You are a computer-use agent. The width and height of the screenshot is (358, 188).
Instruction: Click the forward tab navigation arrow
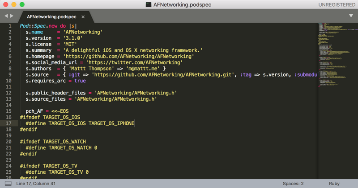pos(12,16)
